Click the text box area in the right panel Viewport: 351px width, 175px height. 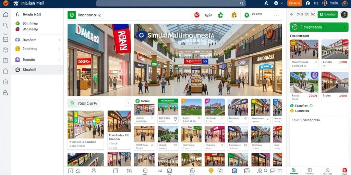[319, 140]
